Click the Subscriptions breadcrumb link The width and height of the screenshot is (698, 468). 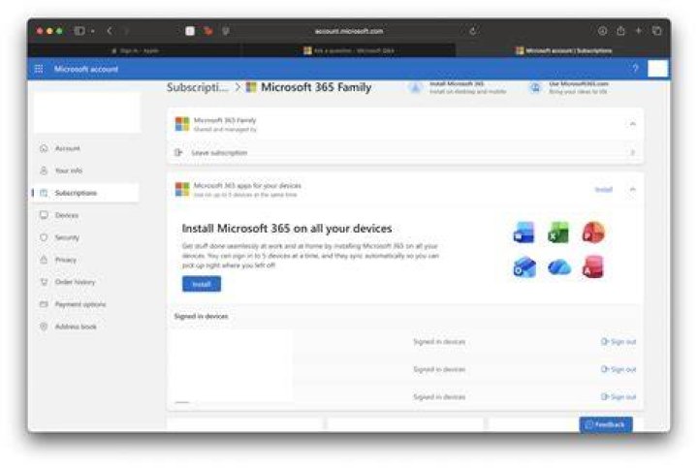(198, 87)
